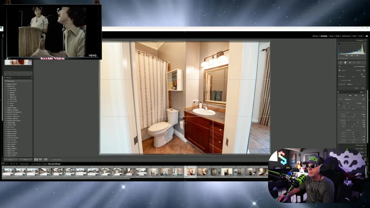Adjust the Crop Angle slider
Screen dimensions: 370x208
[x=353, y=76]
